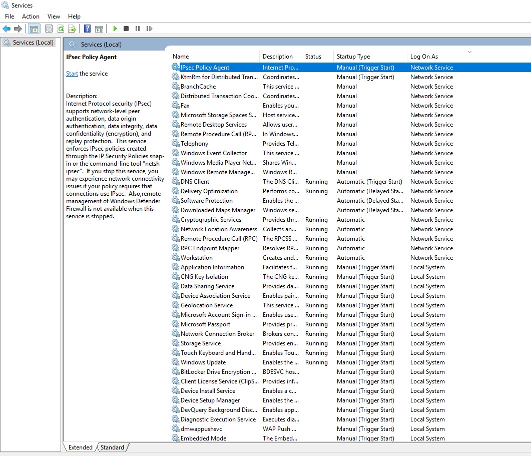Click the gear icon beside Device Install Service

pyautogui.click(x=176, y=390)
